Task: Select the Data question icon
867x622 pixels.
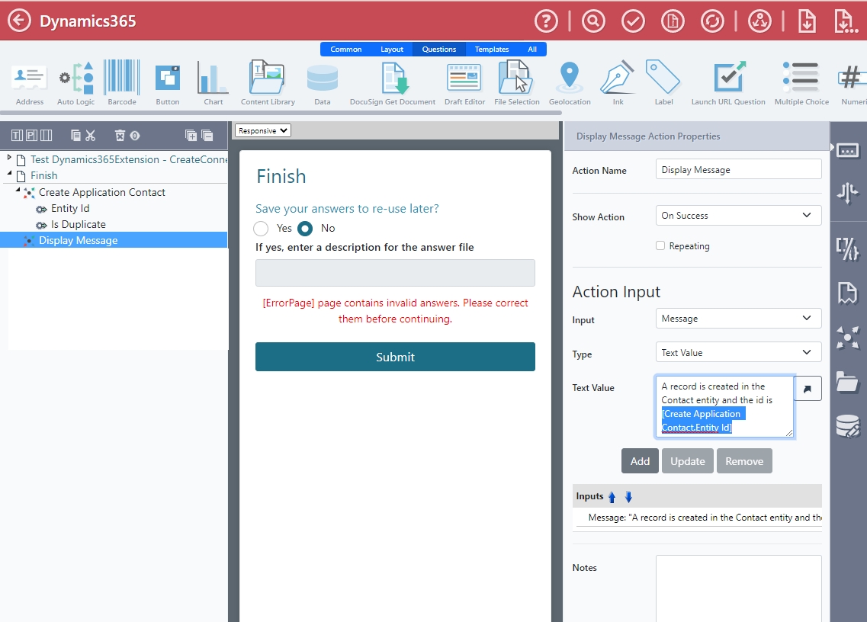Action: 323,83
